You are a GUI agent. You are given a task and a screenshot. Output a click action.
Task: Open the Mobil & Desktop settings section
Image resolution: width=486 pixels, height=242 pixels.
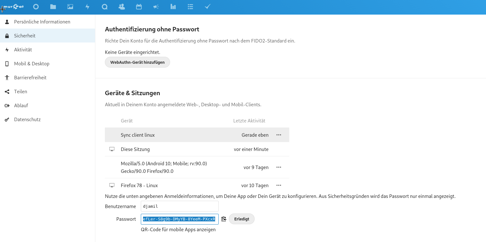click(32, 64)
